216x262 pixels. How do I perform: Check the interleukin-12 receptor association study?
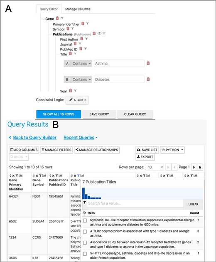pyautogui.click(x=85, y=242)
